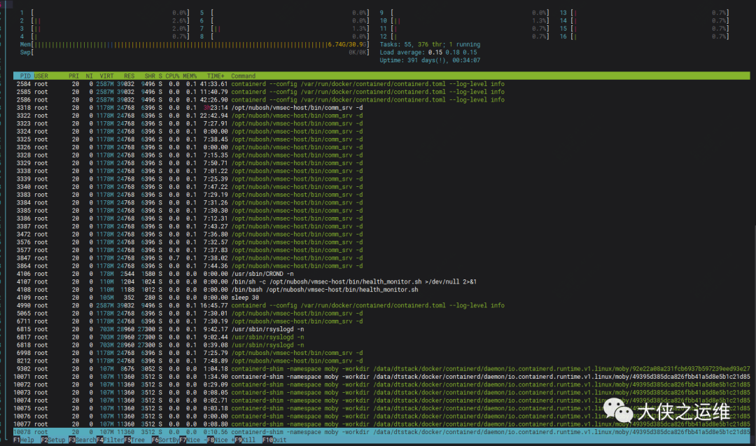The height and width of the screenshot is (446, 756).
Task: Click the MEM% column header
Action: pyautogui.click(x=190, y=76)
